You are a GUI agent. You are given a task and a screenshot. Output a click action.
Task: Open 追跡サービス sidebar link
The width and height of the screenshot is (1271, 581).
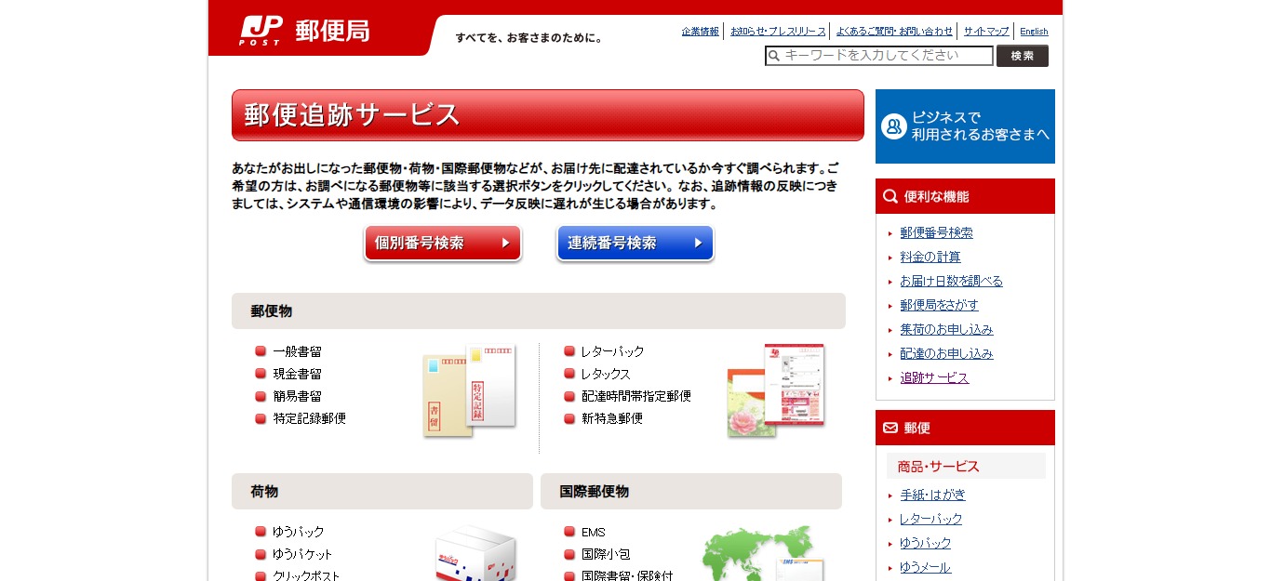pos(934,377)
